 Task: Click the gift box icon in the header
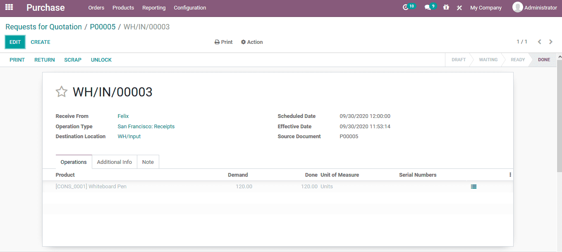click(446, 7)
